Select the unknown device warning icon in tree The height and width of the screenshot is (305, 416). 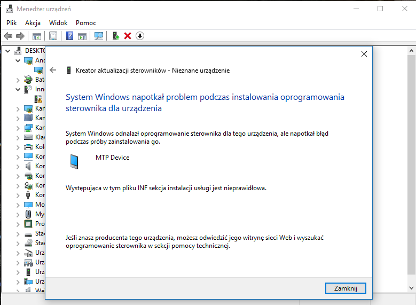pos(38,99)
